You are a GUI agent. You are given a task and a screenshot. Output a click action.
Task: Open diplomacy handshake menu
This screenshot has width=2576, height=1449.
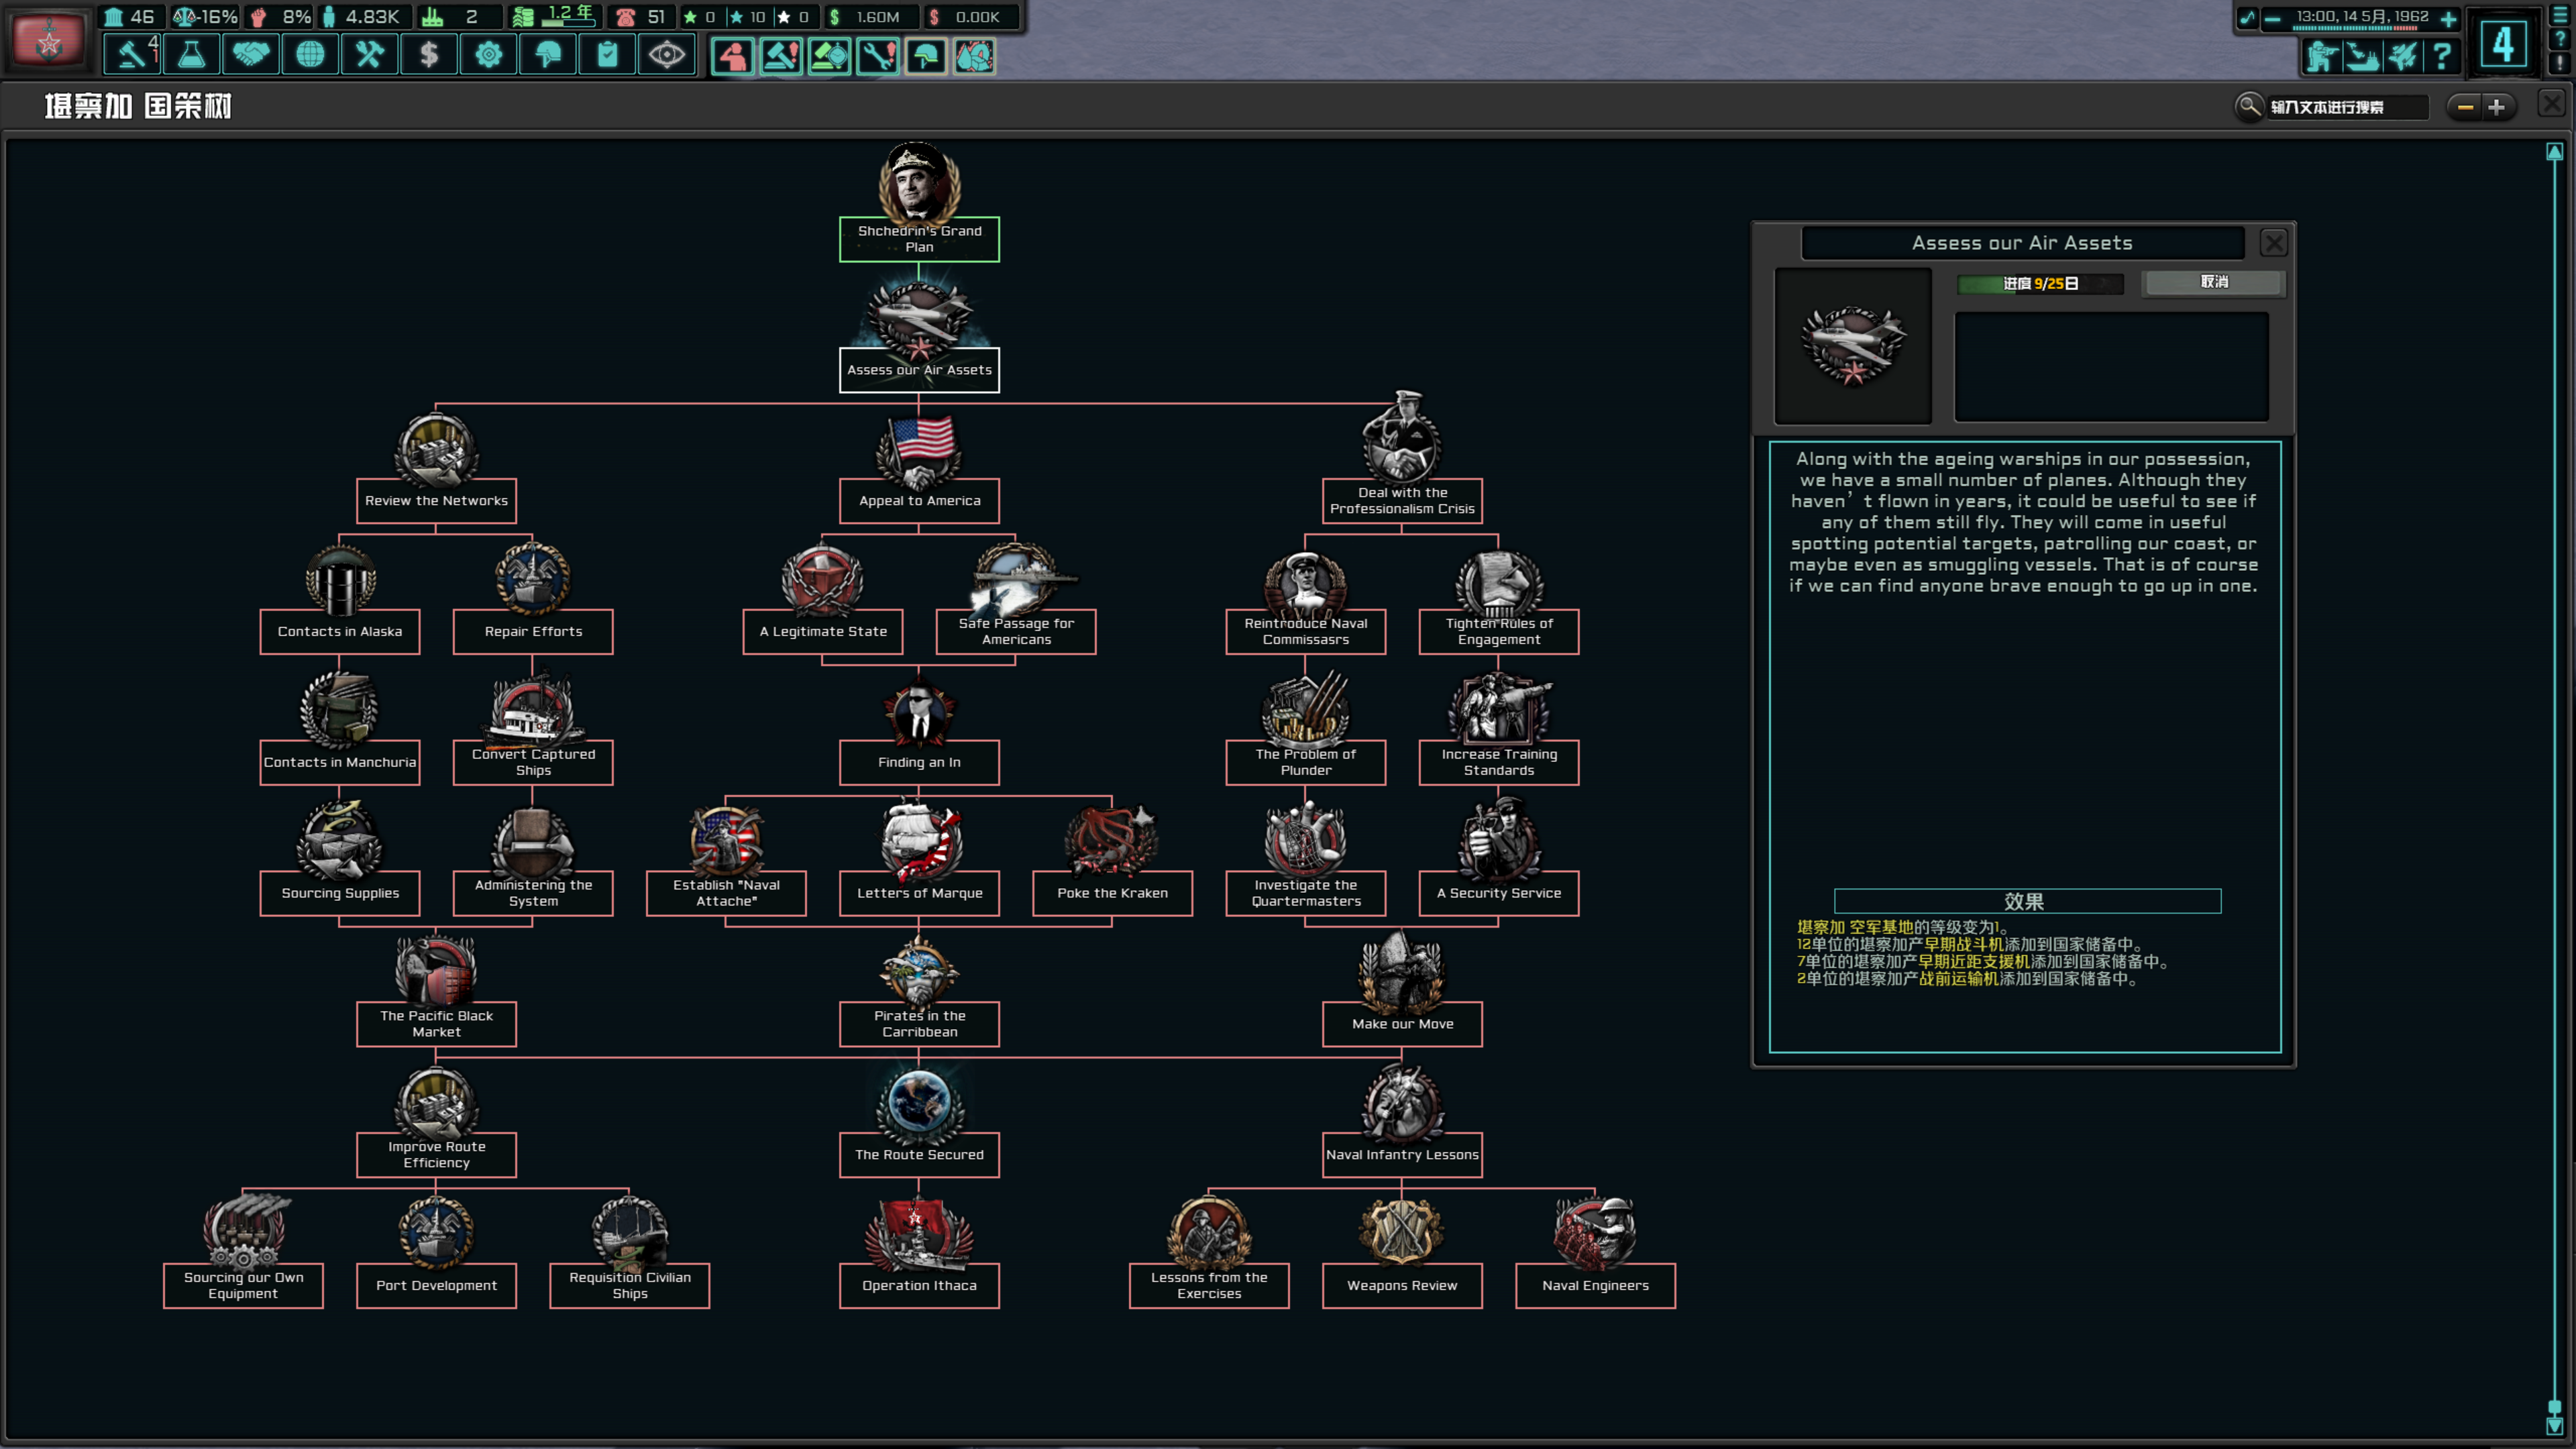click(250, 54)
